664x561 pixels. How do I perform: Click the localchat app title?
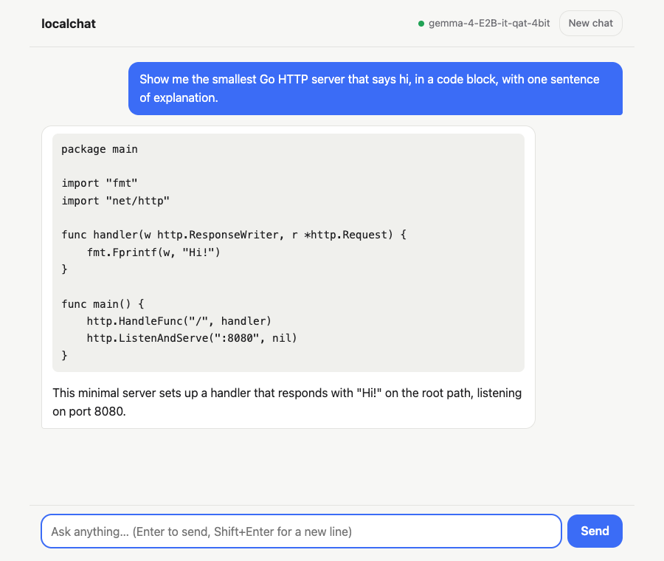[x=69, y=24]
